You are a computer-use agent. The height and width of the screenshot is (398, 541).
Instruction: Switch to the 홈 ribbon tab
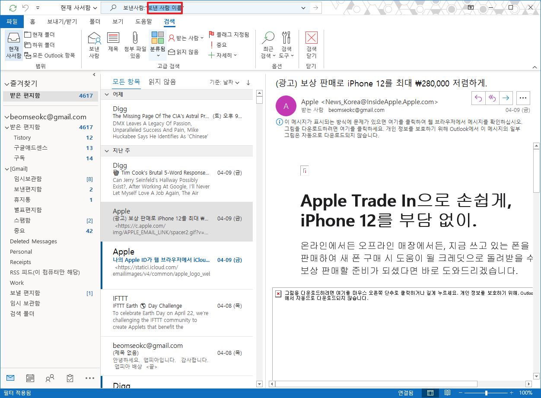[32, 21]
